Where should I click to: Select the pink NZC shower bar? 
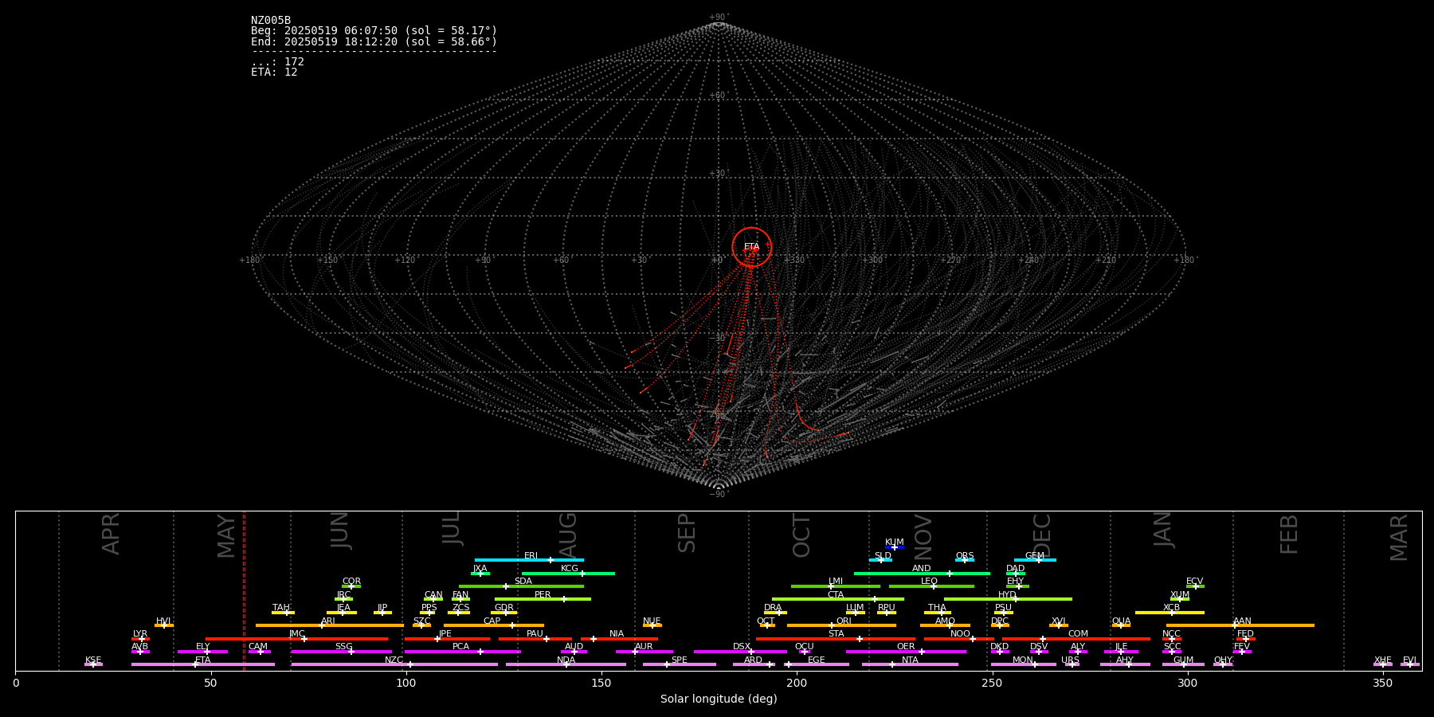click(x=394, y=664)
